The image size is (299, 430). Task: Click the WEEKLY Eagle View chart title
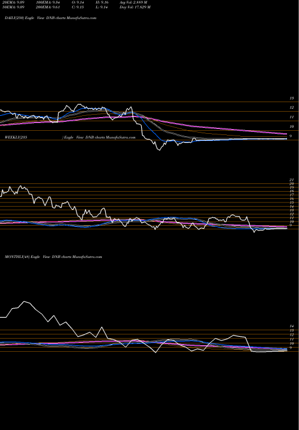[70, 137]
